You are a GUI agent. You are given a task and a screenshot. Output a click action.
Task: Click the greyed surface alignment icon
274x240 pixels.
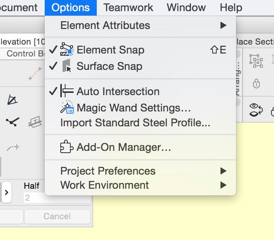coord(35,122)
